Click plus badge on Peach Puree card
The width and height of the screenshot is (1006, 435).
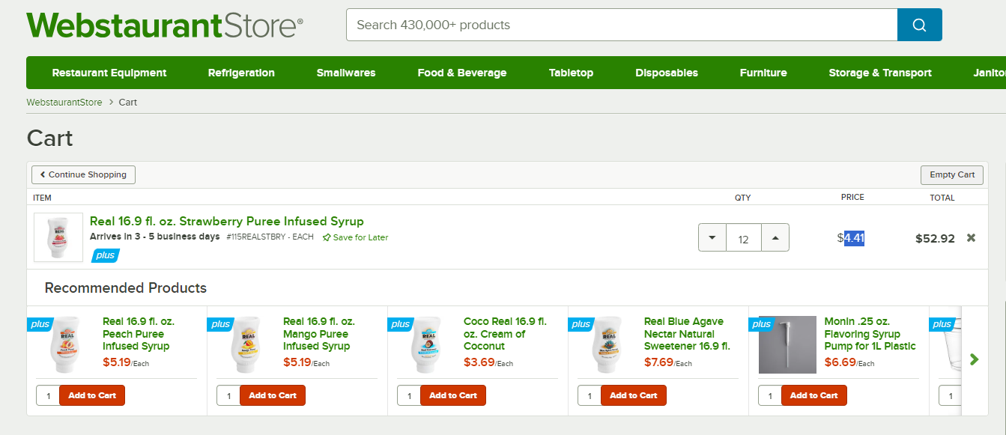tap(40, 324)
